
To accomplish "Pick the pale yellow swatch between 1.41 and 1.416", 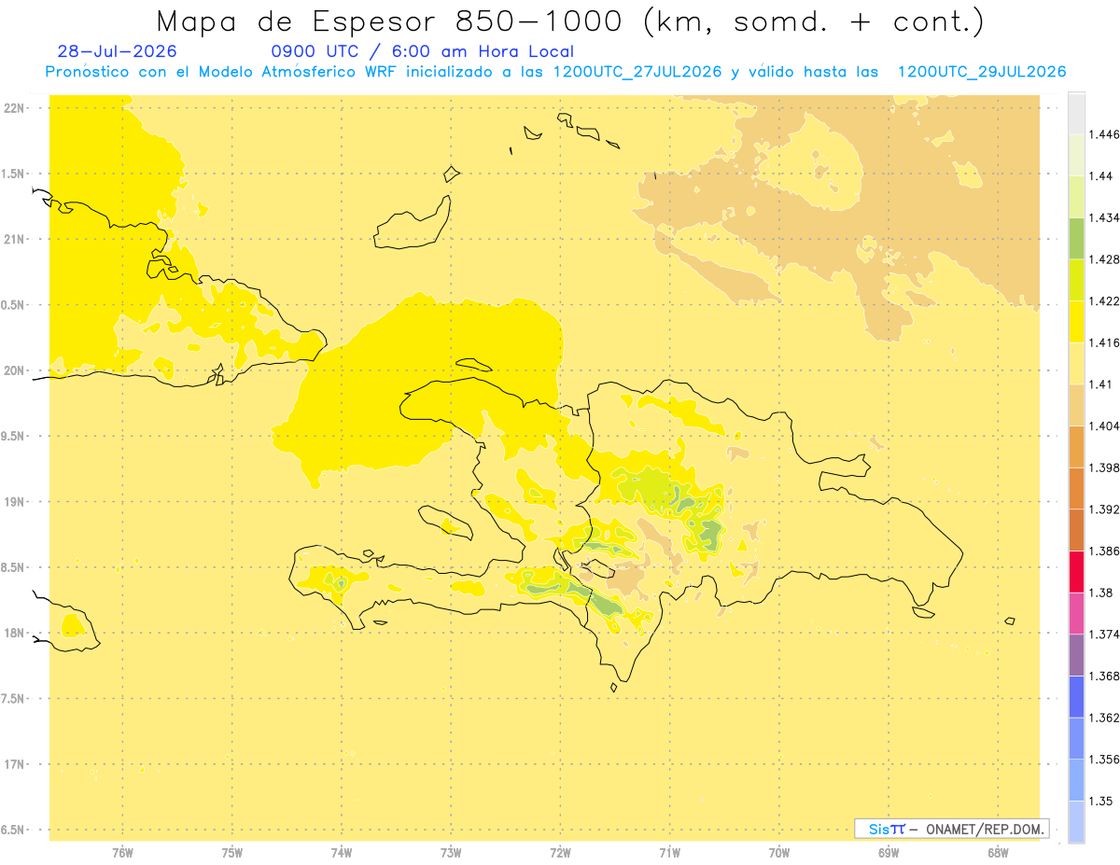I will pyautogui.click(x=1076, y=364).
